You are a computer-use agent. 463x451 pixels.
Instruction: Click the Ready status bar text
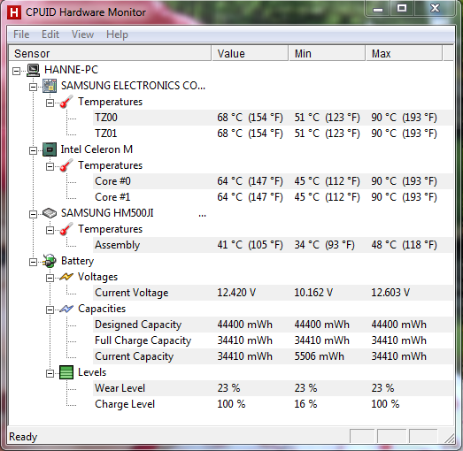pos(23,437)
